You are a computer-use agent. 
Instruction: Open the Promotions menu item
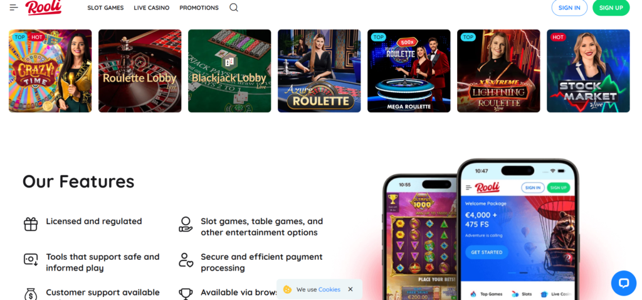point(199,8)
